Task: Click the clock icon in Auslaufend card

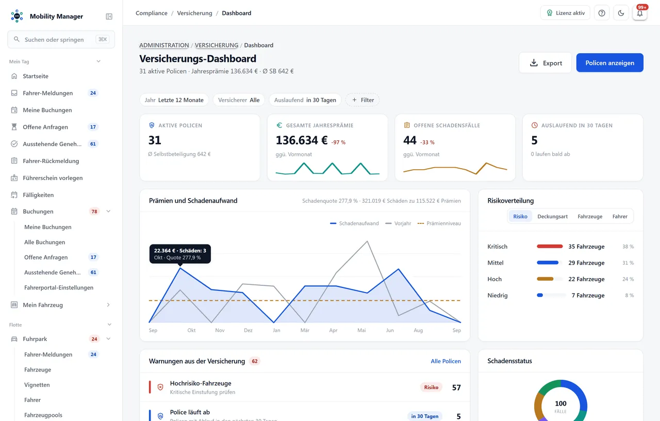Action: (x=535, y=125)
